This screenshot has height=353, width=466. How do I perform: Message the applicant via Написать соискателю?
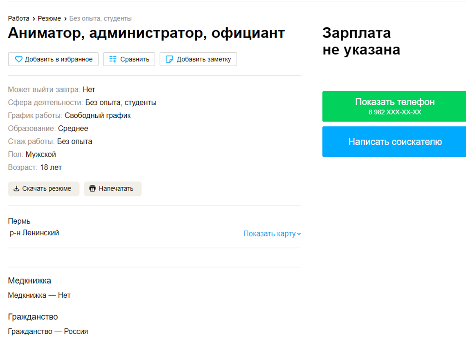click(x=394, y=142)
